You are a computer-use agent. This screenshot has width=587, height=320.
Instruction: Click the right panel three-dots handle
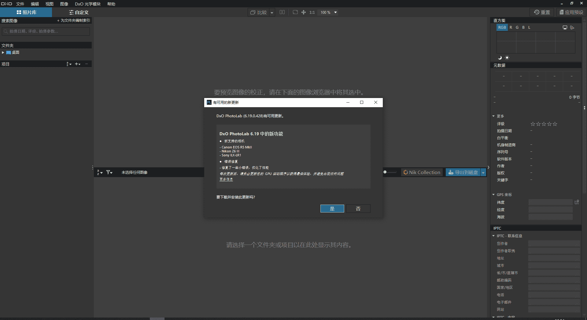(584, 108)
